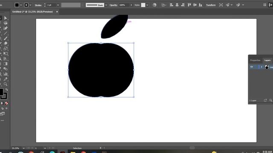Align selection to vertical bottom
The width and height of the screenshot is (273, 153).
(x=200, y=5)
